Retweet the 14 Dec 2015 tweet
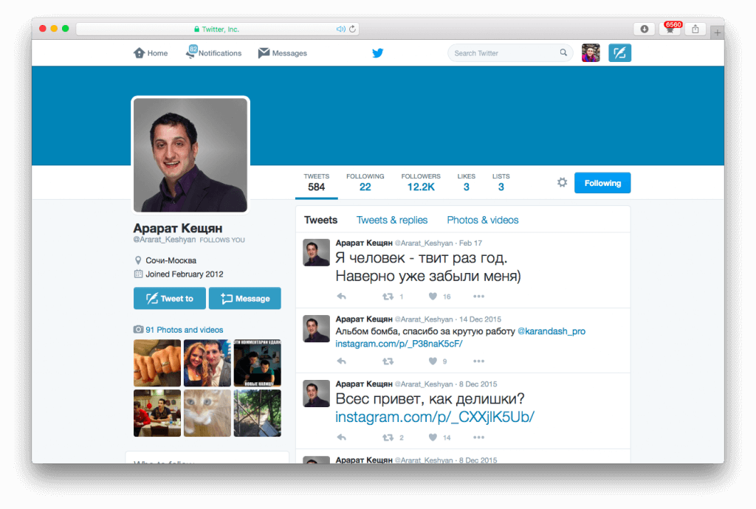This screenshot has height=509, width=756. tap(388, 361)
